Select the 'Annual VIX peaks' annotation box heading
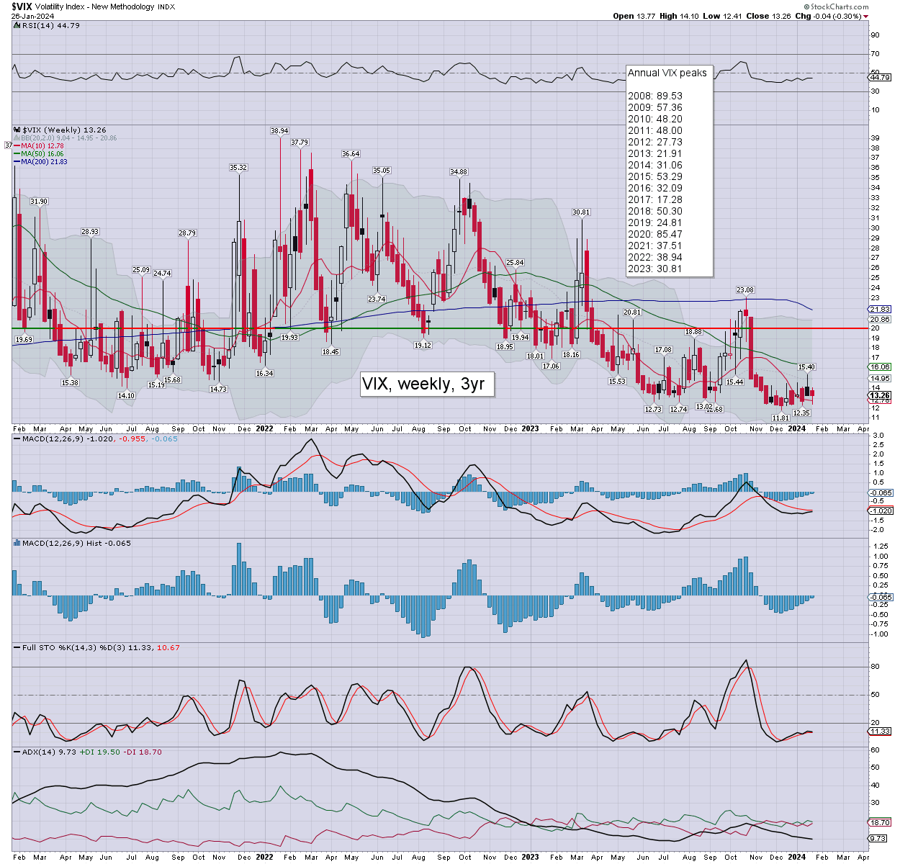The width and height of the screenshot is (900, 864). pos(667,73)
